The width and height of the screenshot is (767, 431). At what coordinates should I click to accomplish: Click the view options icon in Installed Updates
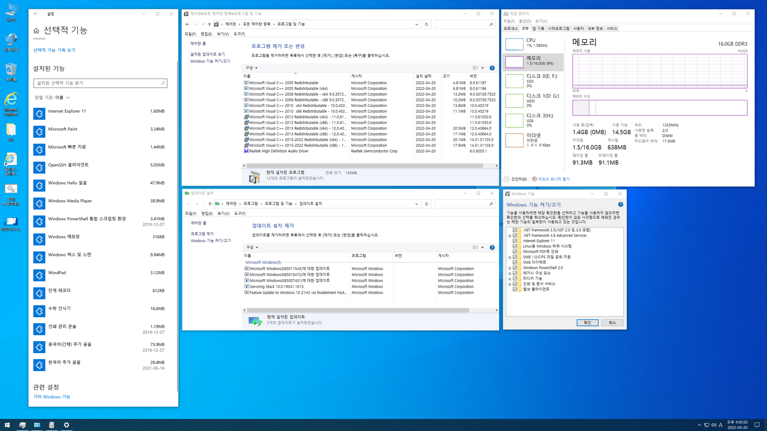pyautogui.click(x=476, y=248)
